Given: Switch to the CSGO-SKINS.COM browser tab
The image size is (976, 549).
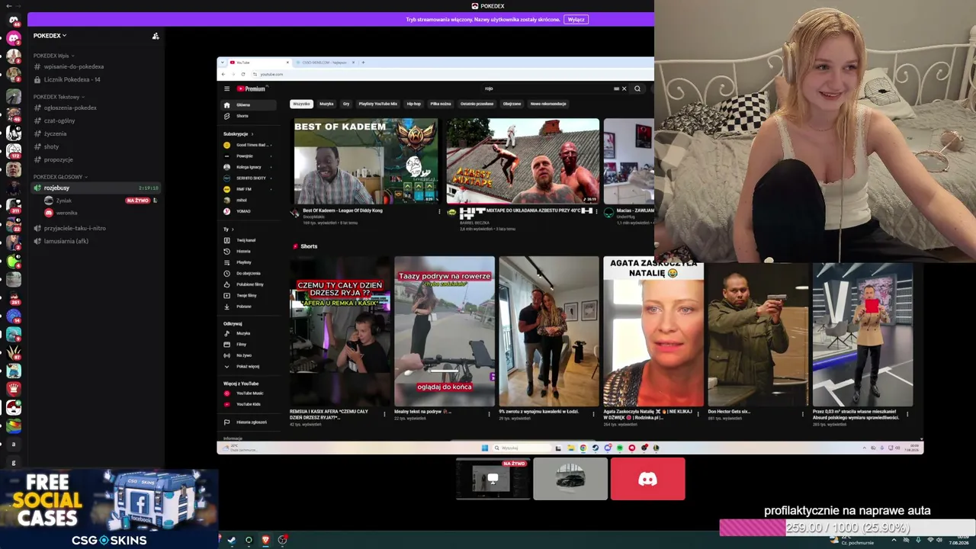Looking at the screenshot, I should pos(324,63).
